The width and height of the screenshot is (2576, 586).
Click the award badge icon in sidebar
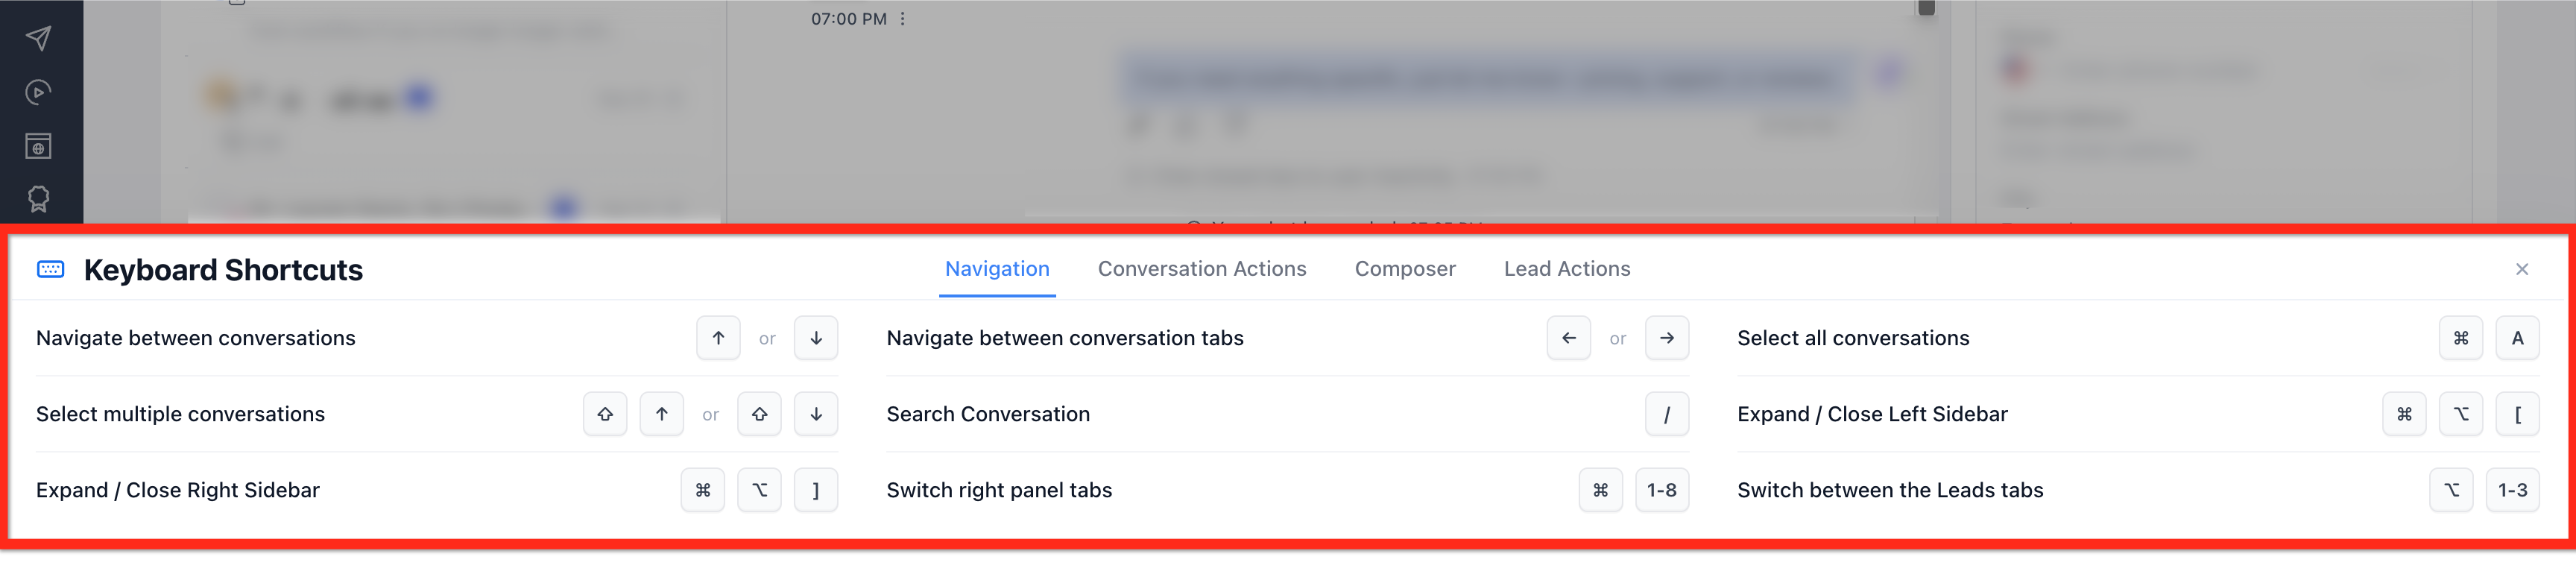coord(38,199)
